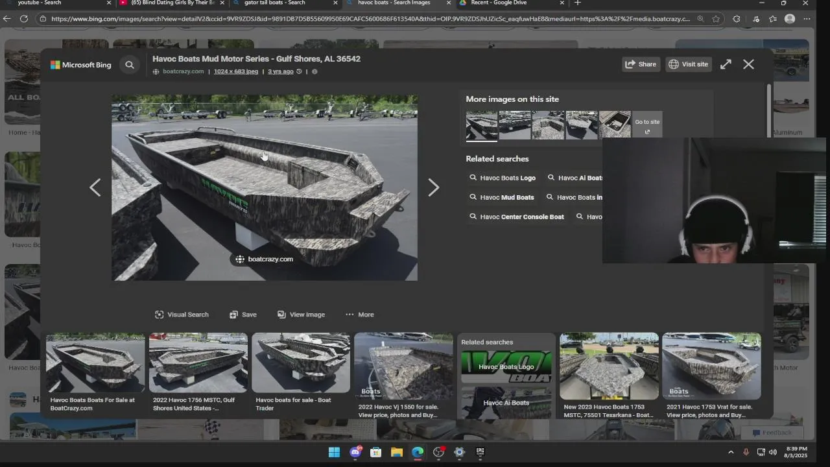Select the second thumbnail in More images on this site
The width and height of the screenshot is (830, 467).
[515, 125]
